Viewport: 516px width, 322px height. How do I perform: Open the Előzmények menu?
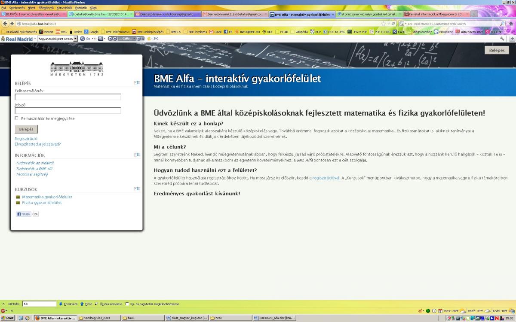coord(46,8)
